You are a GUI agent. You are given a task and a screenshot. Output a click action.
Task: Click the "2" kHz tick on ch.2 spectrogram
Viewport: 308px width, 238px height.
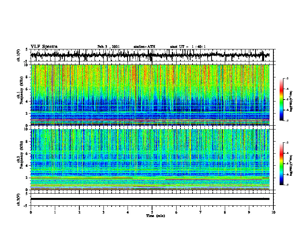(27, 178)
